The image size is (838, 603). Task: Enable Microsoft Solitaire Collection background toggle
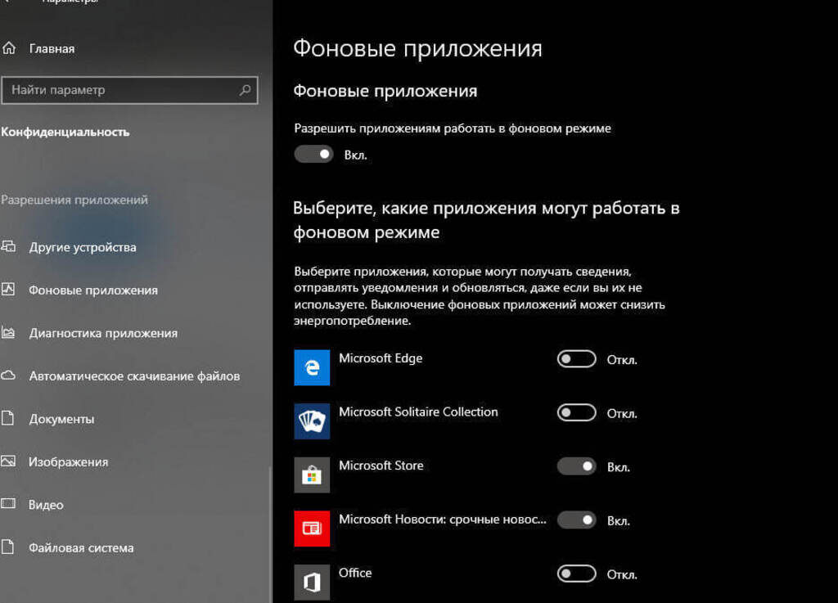577,413
